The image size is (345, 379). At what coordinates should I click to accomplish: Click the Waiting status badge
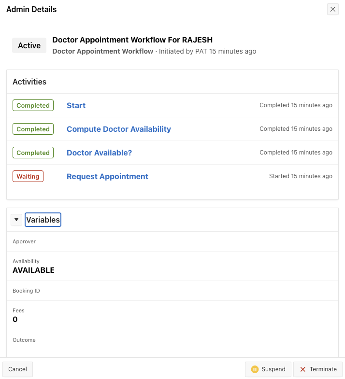(28, 176)
